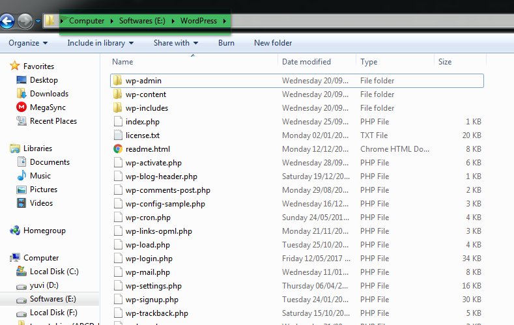Select wp-load.php file name
Screen dimensions: 514x325
point(147,245)
